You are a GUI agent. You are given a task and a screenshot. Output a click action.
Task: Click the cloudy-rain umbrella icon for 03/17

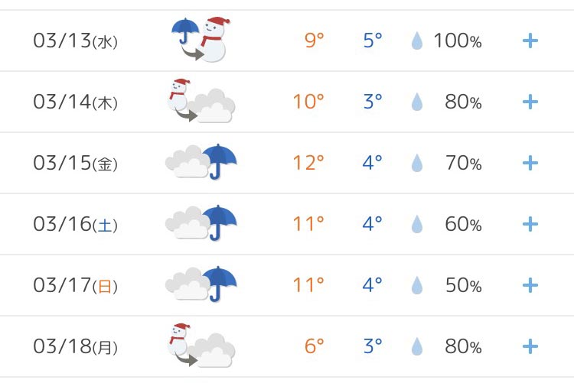coord(201,284)
